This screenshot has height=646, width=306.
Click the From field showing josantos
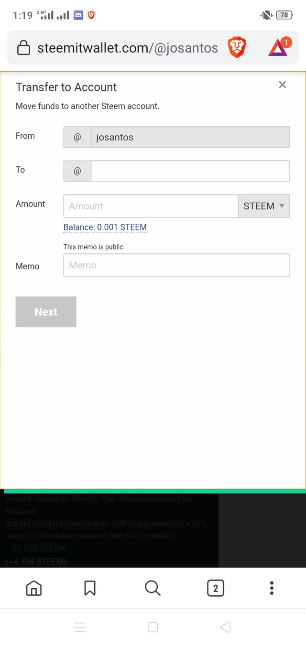coord(190,137)
